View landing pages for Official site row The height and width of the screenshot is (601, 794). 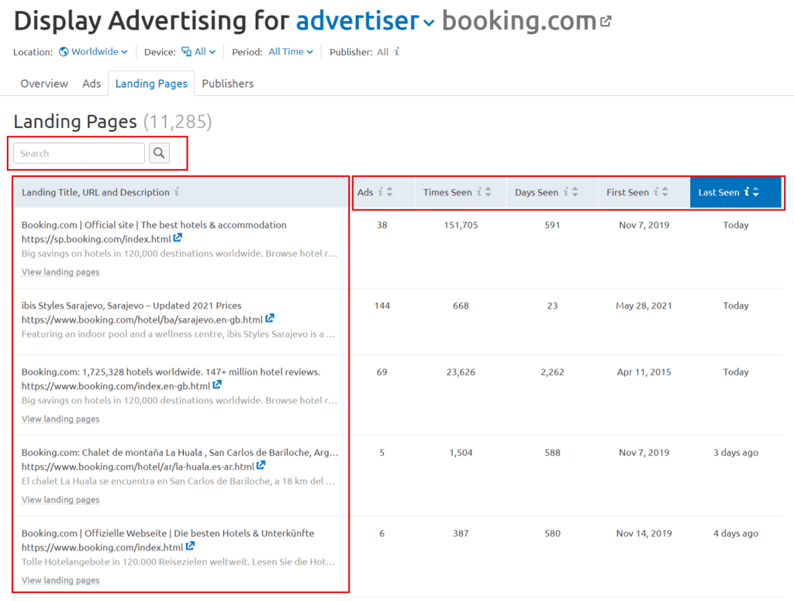(60, 272)
